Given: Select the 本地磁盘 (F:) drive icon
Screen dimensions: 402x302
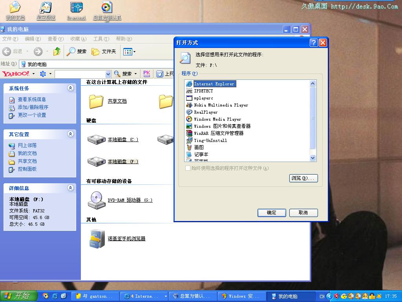Looking at the screenshot, I should click(97, 162).
